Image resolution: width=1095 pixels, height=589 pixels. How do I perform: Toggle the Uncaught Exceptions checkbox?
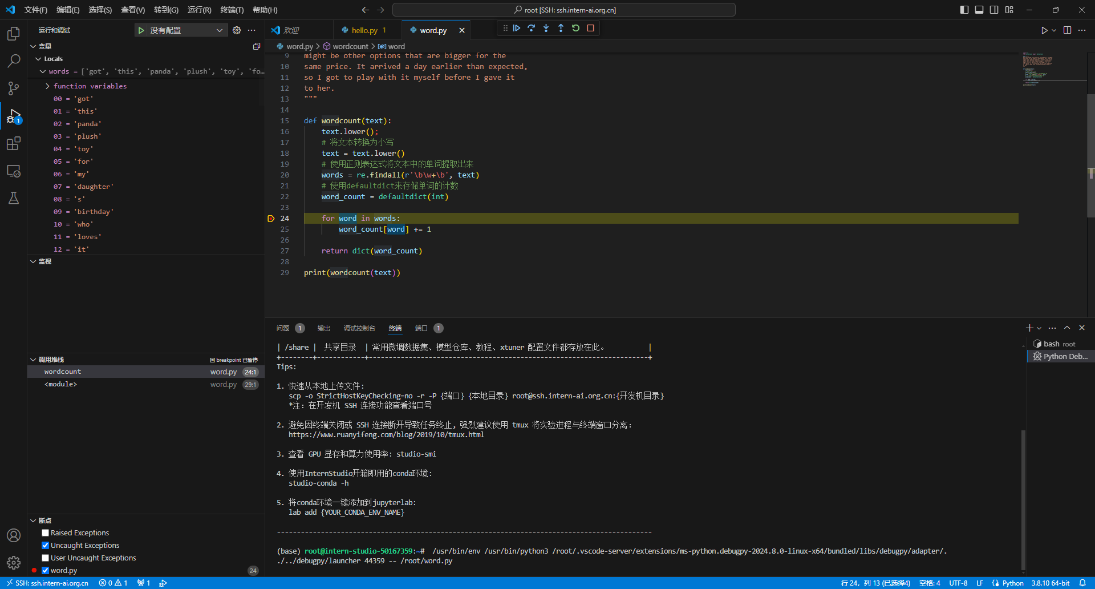[x=46, y=546]
